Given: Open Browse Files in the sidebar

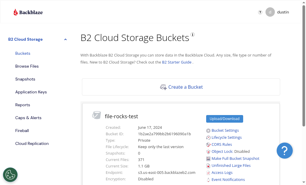Looking at the screenshot, I should (27, 66).
